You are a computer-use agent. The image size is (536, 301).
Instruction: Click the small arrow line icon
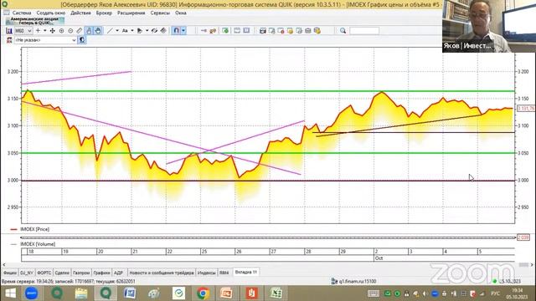point(204,31)
